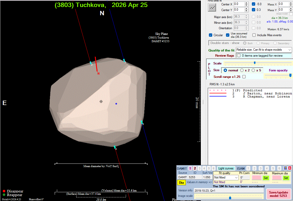The width and height of the screenshot is (293, 201).
Task: Toggle Use assumed dia checkbox
Action: point(228,35)
